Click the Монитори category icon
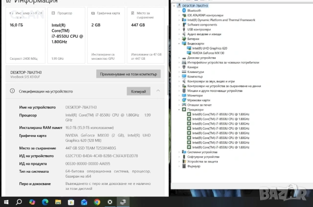The height and width of the screenshot is (207, 313). (x=184, y=95)
